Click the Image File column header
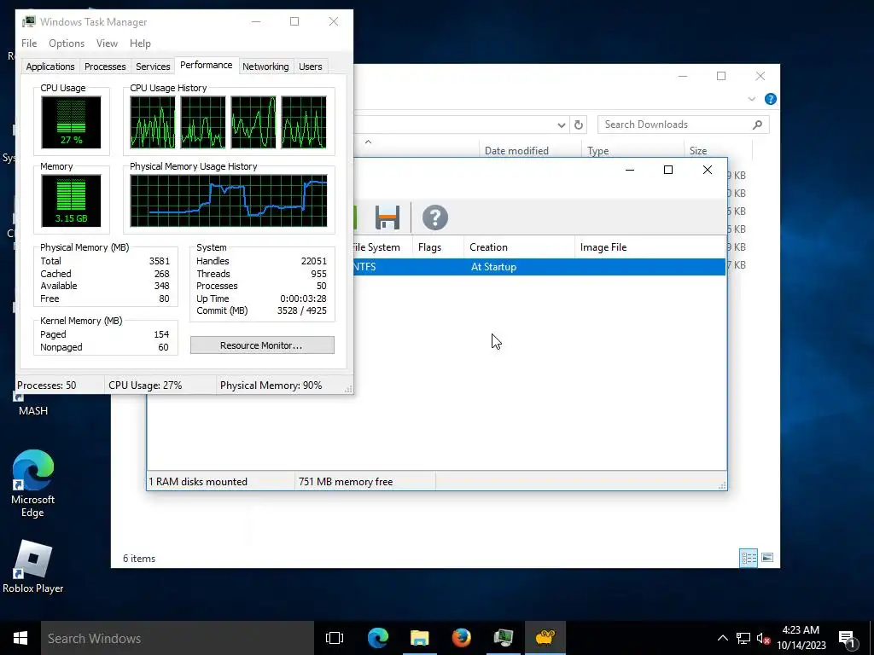This screenshot has width=874, height=655. click(650, 247)
